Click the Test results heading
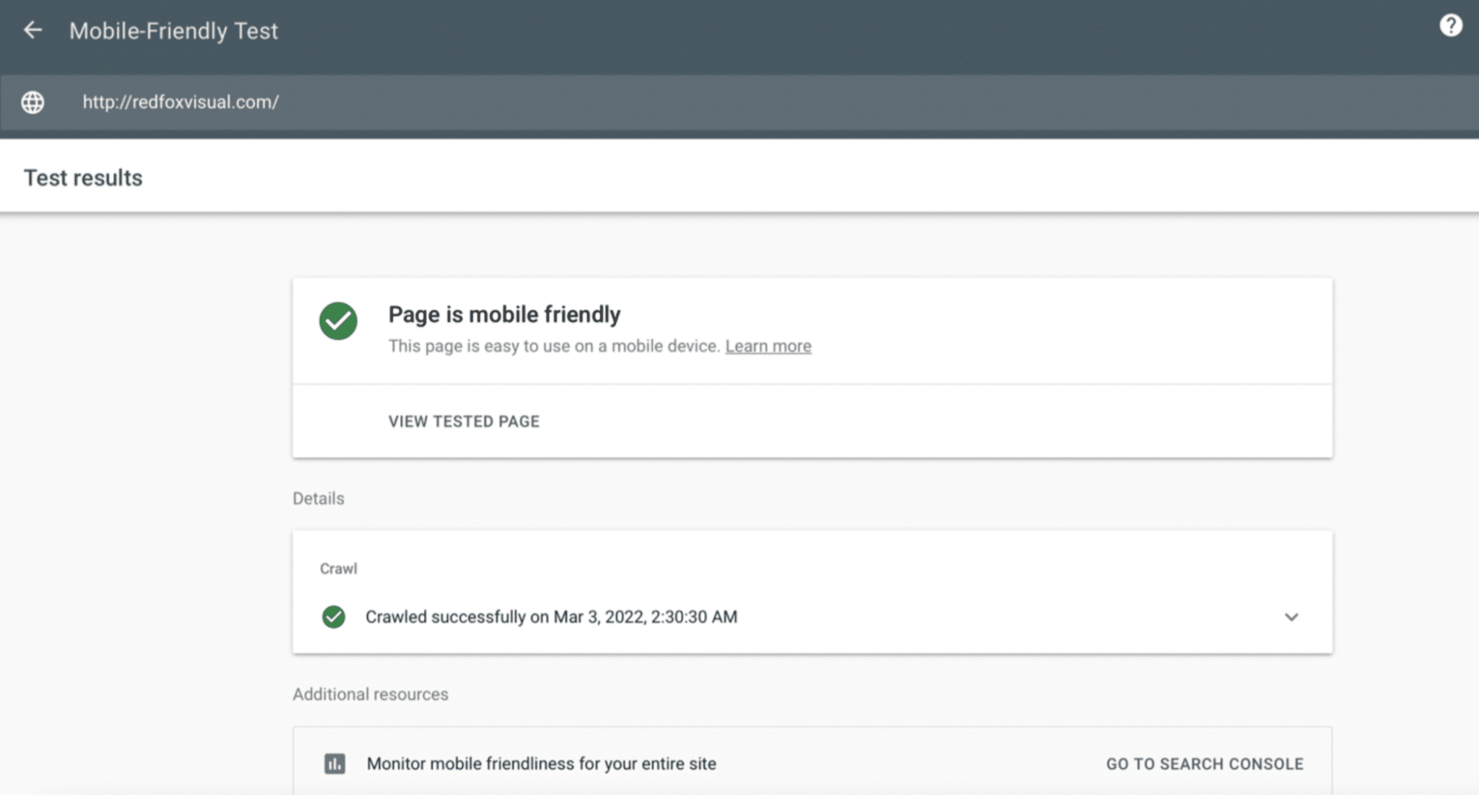The height and width of the screenshot is (797, 1479). click(83, 178)
